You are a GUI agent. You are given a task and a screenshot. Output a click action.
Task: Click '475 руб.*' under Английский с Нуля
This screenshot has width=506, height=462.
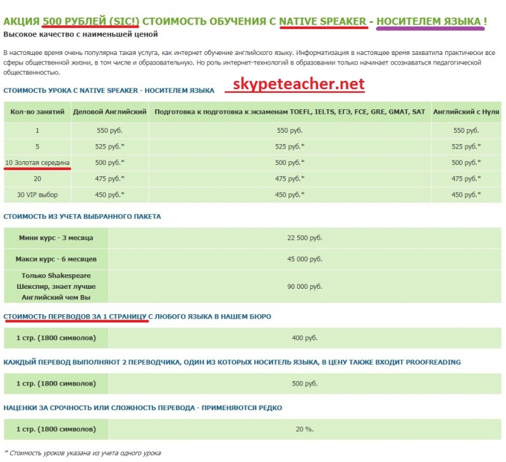point(466,179)
